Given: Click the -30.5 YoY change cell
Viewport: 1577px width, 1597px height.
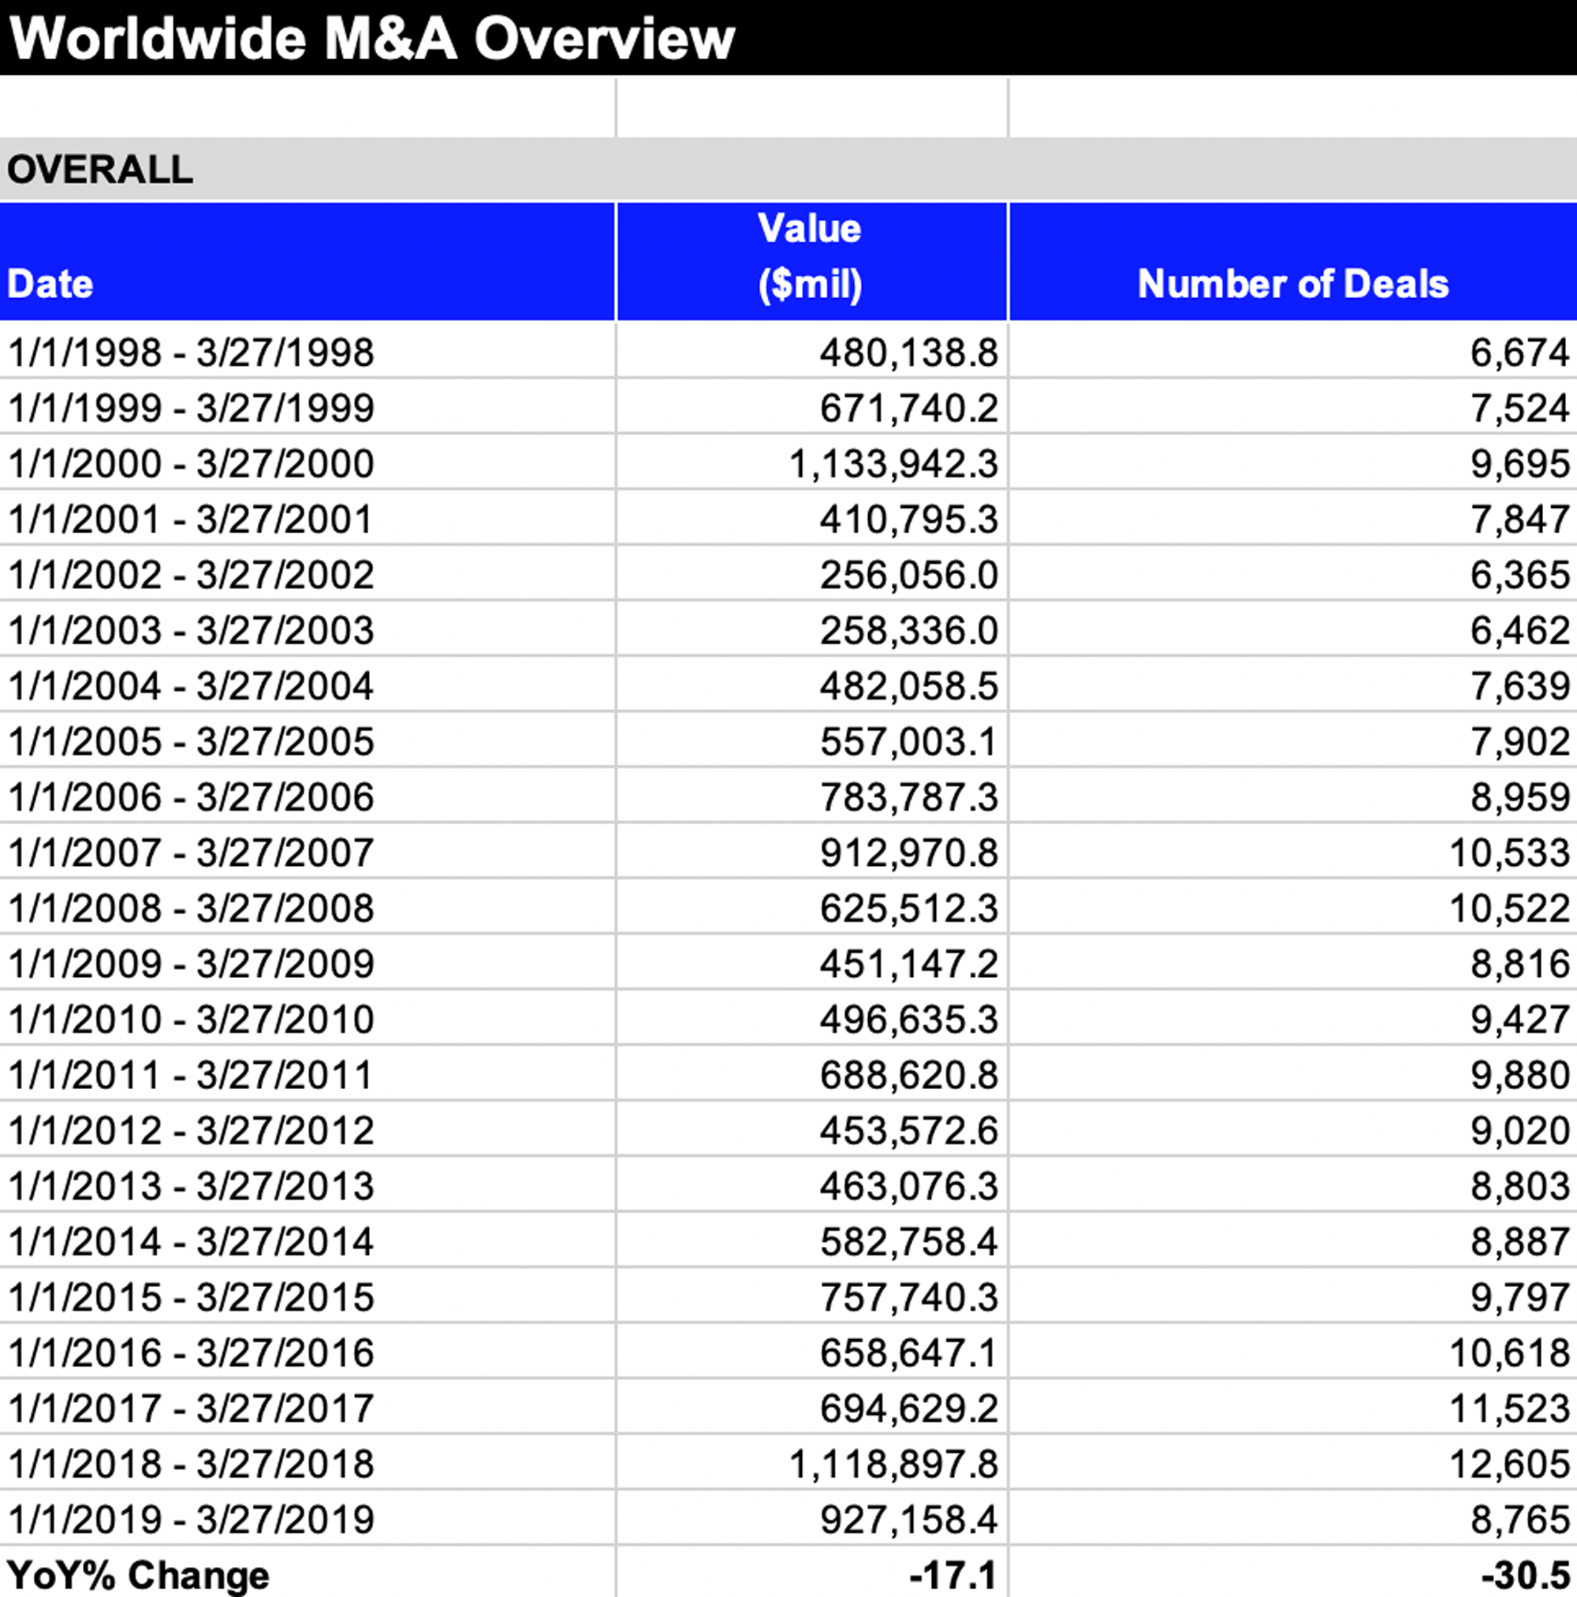Looking at the screenshot, I should pyautogui.click(x=1525, y=1574).
